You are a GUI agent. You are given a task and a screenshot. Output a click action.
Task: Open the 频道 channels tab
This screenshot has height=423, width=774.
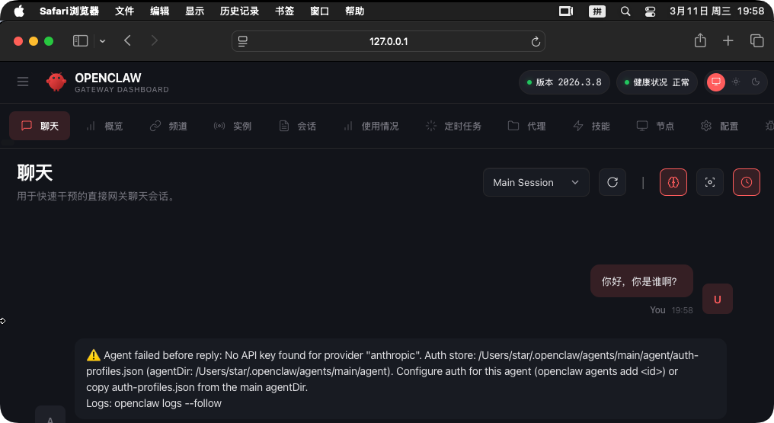pyautogui.click(x=168, y=126)
